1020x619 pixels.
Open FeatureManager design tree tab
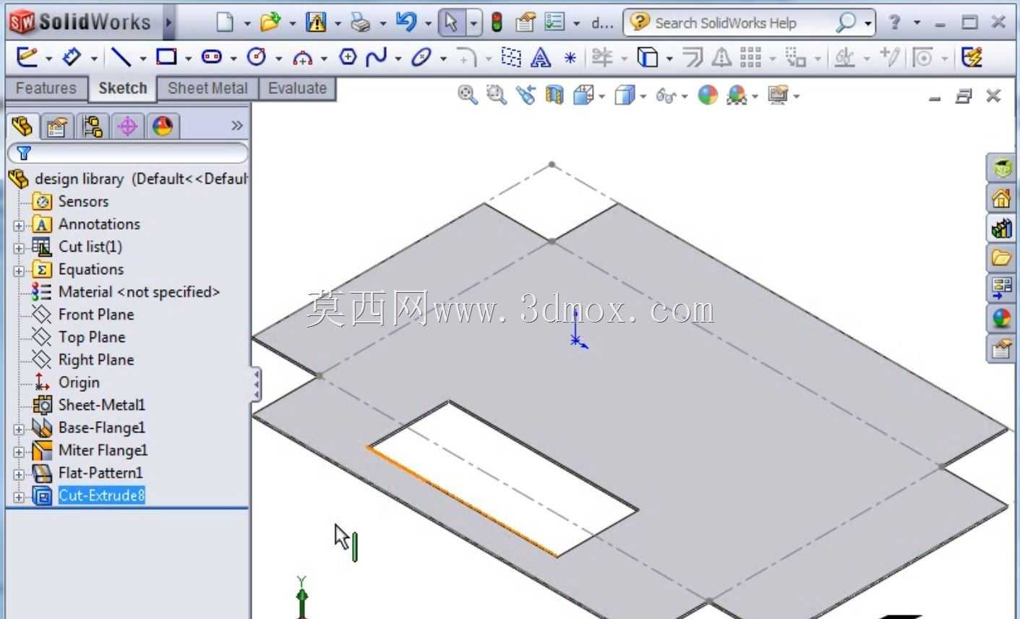[22, 127]
